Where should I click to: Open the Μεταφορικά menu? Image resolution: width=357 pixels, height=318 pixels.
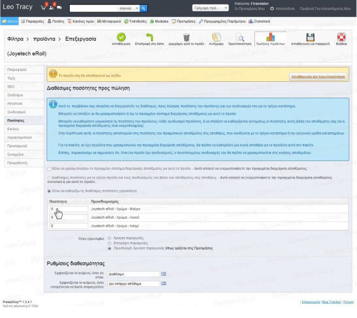coord(109,21)
